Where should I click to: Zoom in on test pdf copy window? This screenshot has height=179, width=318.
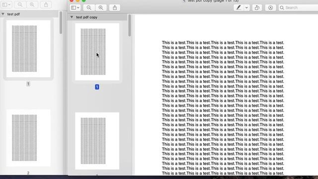point(101,8)
